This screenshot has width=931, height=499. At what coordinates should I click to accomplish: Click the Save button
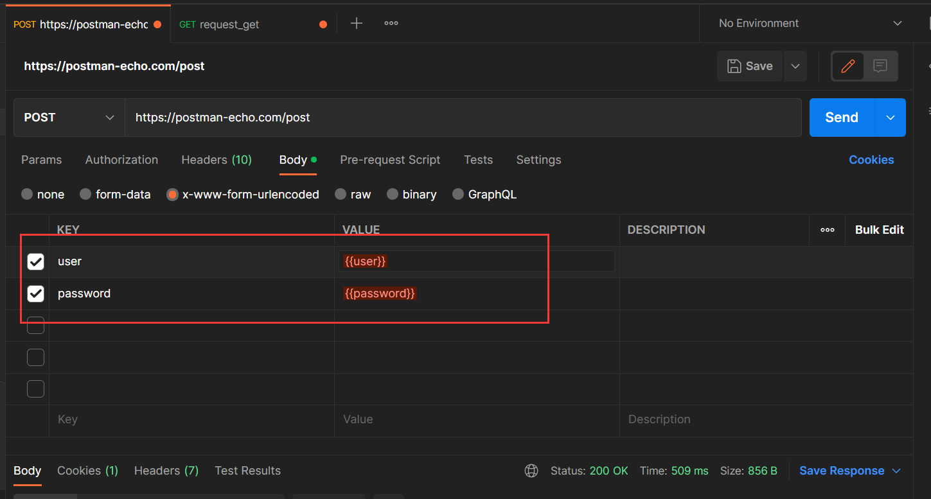coord(750,66)
